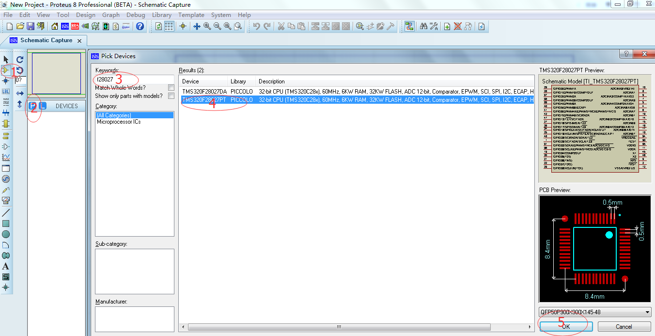Click the Remove Sheet red-cross icon
655x336 pixels.
(457, 26)
